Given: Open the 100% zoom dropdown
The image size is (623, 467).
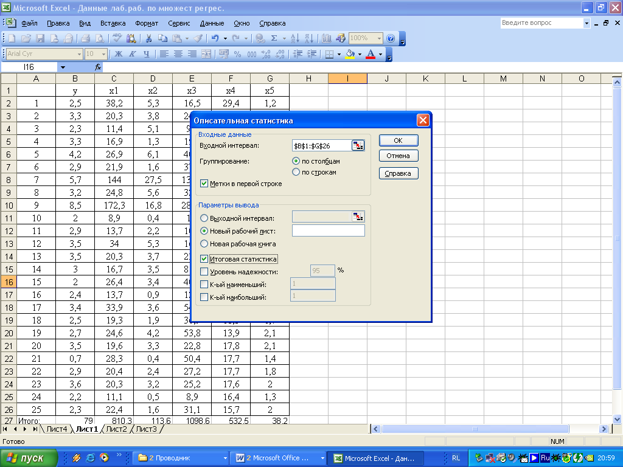Looking at the screenshot, I should click(x=379, y=38).
